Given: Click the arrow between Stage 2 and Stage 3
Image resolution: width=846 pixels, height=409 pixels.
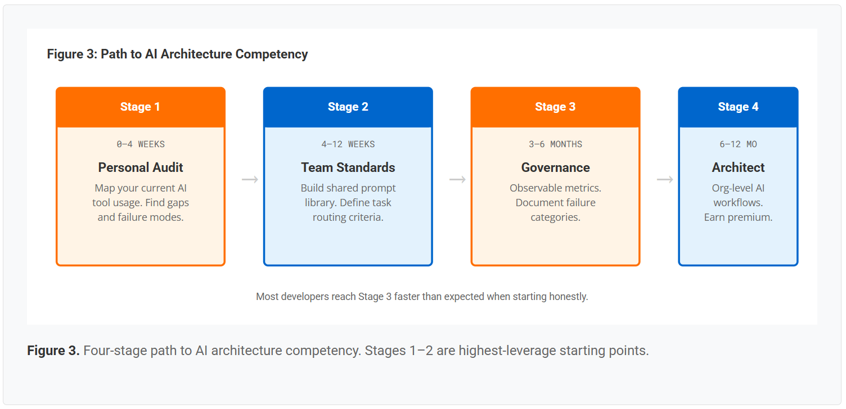Looking at the screenshot, I should (x=457, y=179).
